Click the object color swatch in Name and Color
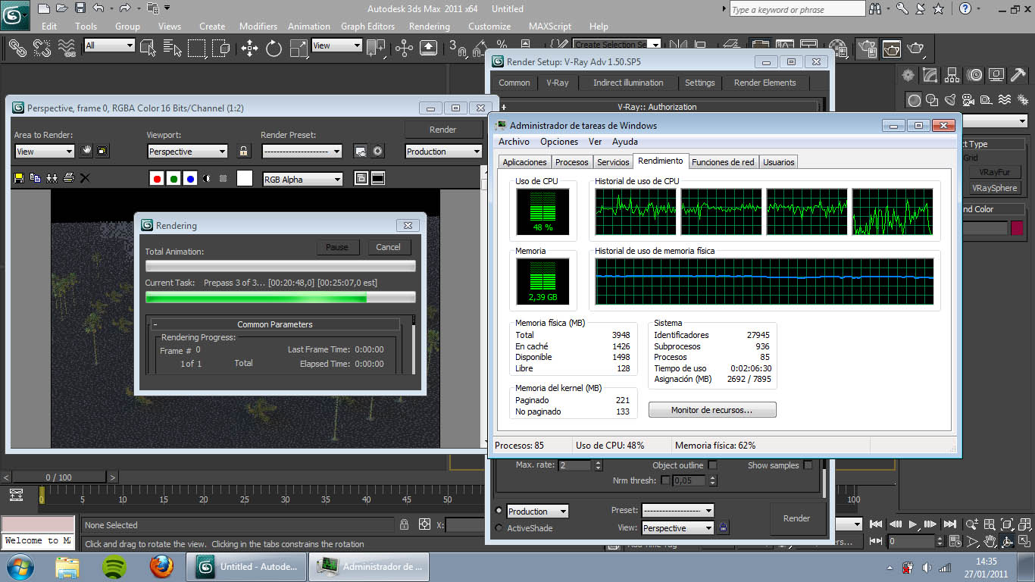Image resolution: width=1035 pixels, height=582 pixels. pyautogui.click(x=1016, y=228)
